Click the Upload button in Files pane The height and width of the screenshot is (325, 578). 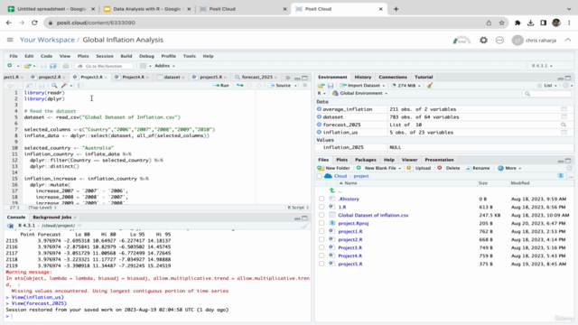pos(419,168)
